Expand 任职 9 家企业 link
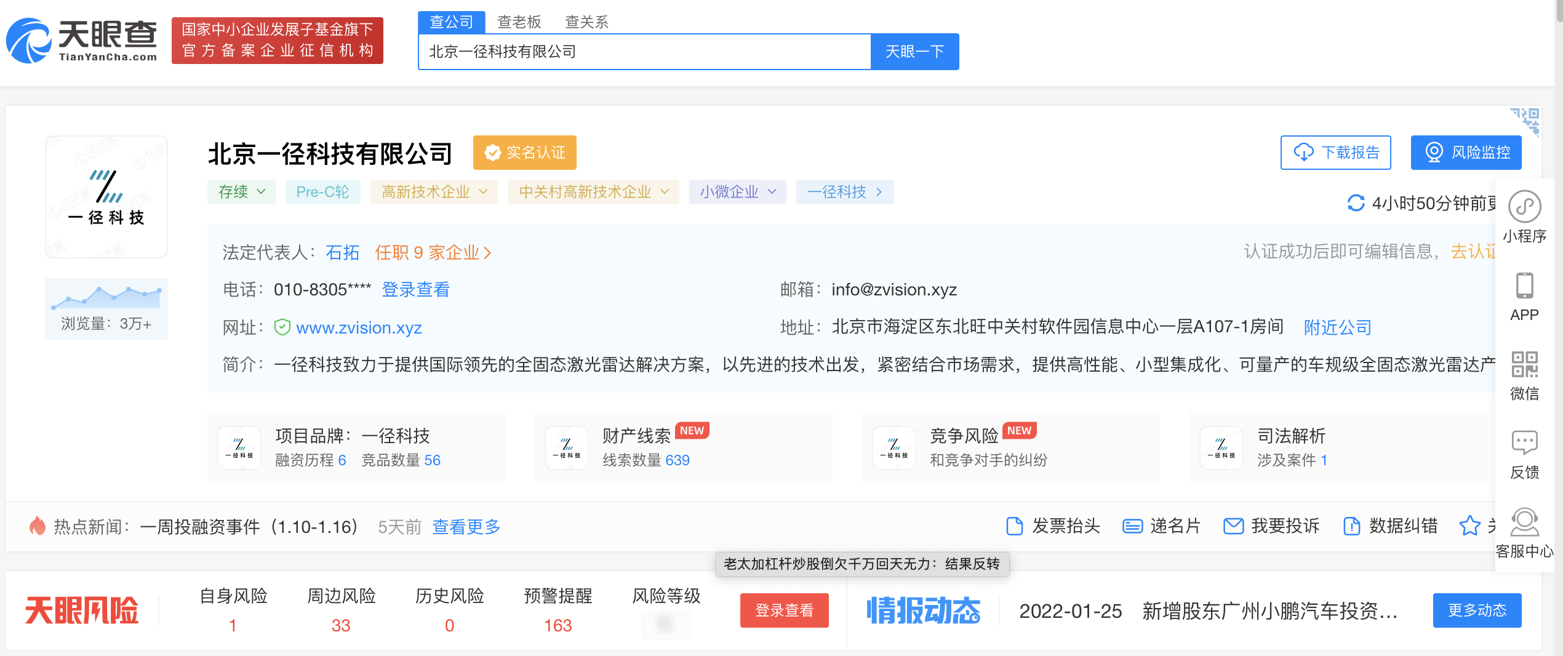Screen dimensions: 1563x656 433,252
